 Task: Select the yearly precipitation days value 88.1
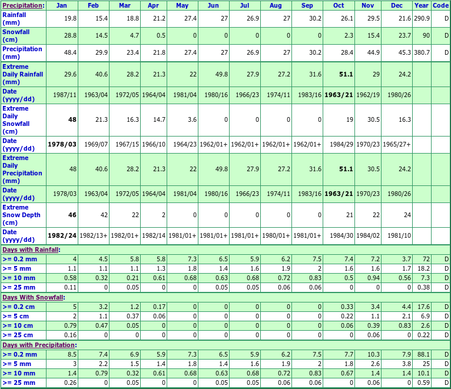(x=423, y=354)
